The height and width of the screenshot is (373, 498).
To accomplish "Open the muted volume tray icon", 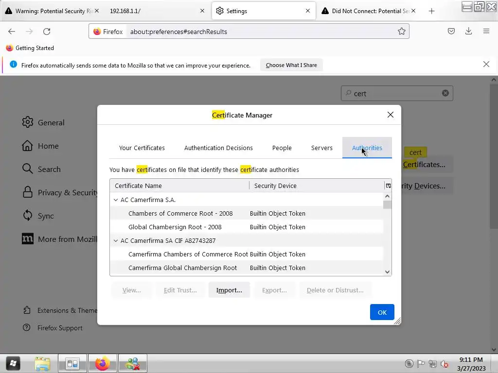I will (x=445, y=364).
